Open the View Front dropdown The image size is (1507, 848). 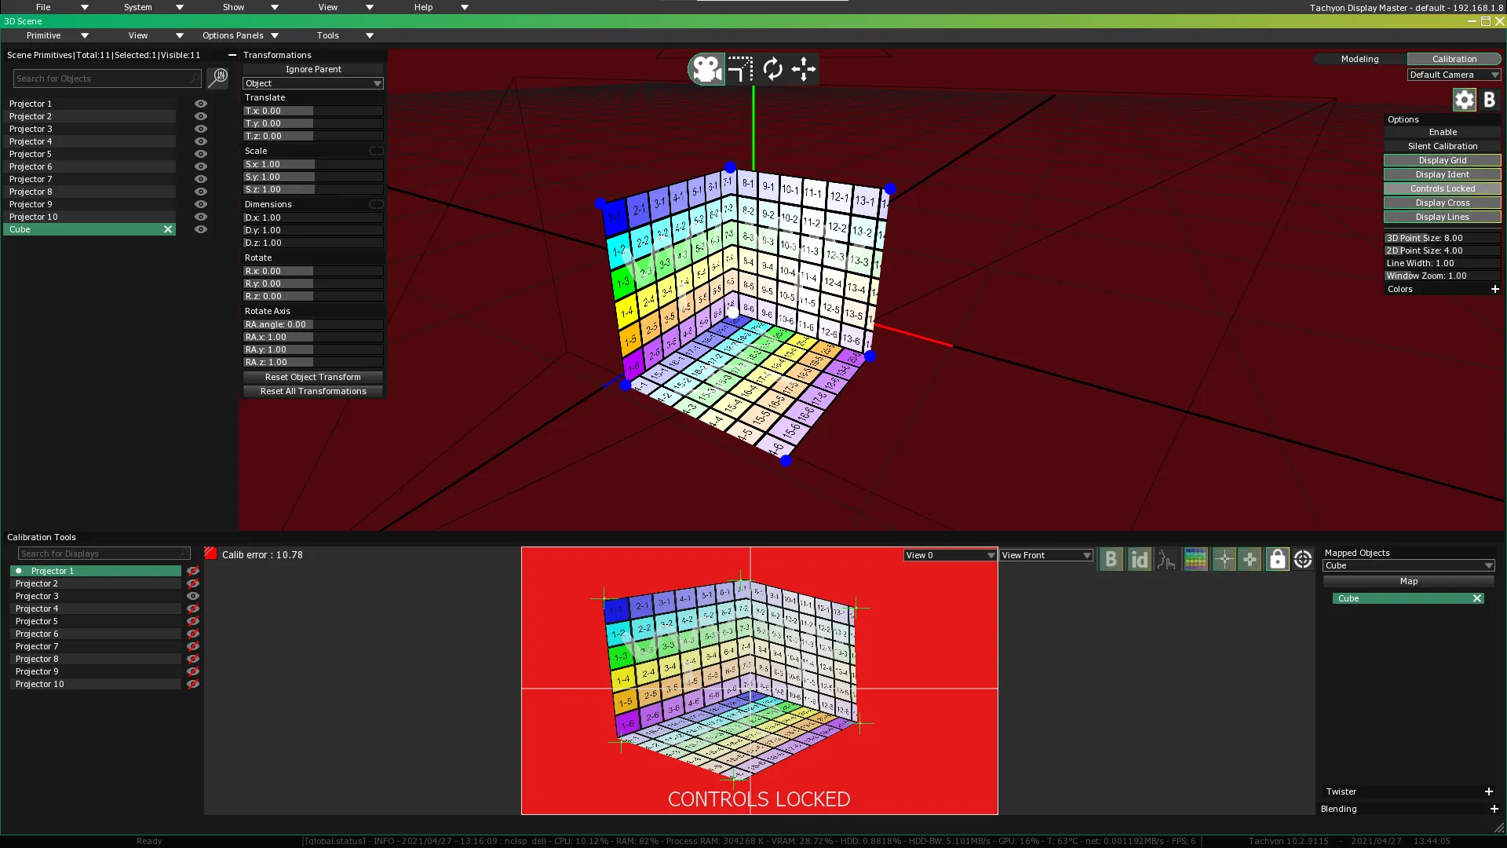[1045, 555]
